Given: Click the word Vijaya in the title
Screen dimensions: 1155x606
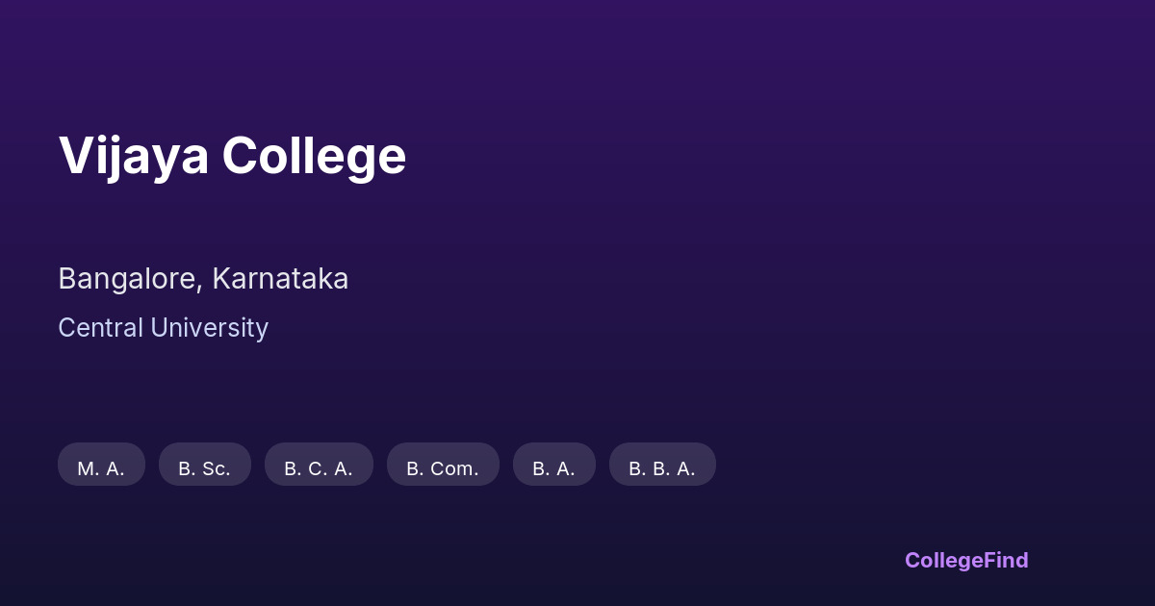Looking at the screenshot, I should tap(133, 155).
